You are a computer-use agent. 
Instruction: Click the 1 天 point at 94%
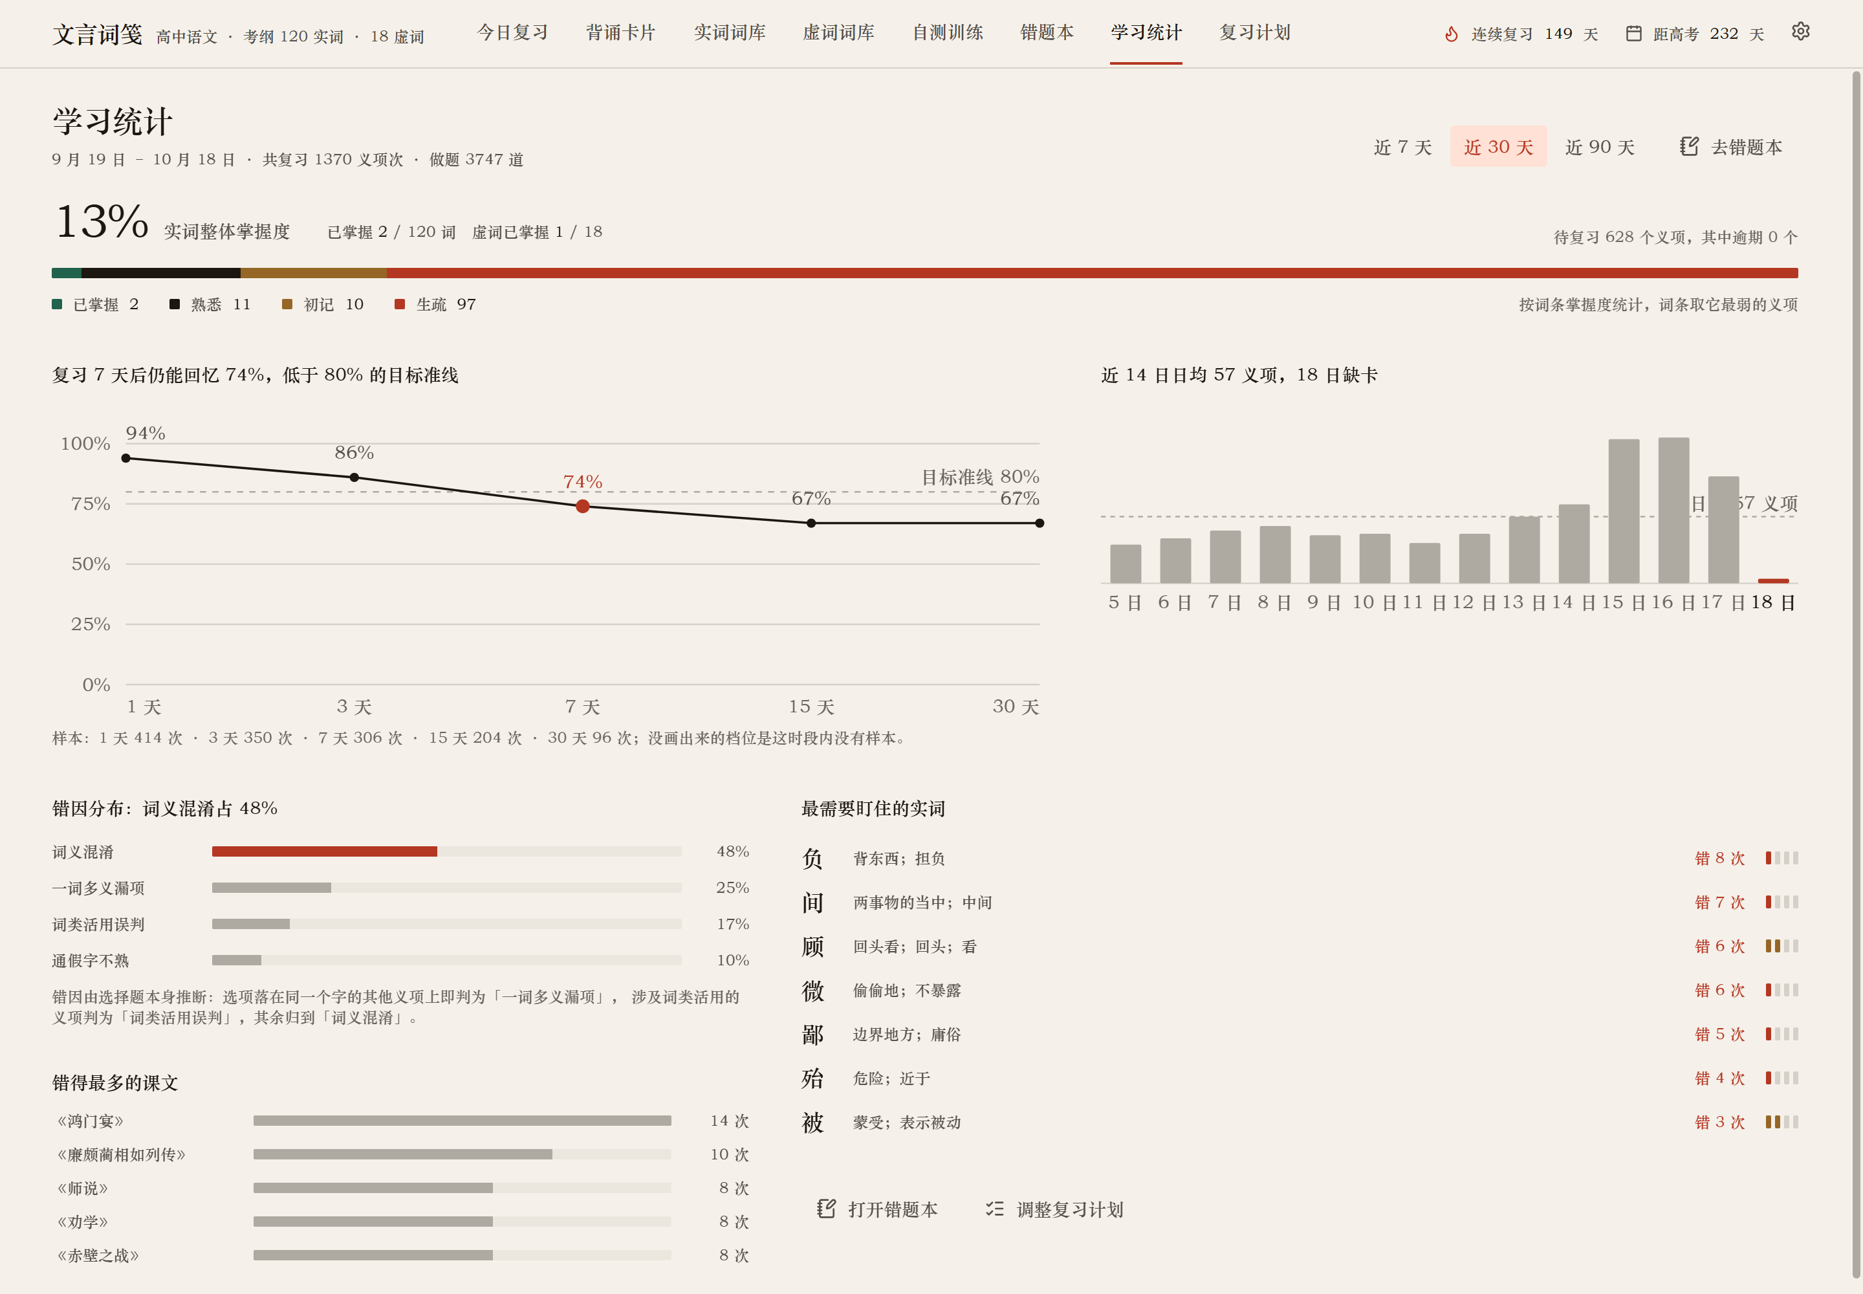125,458
